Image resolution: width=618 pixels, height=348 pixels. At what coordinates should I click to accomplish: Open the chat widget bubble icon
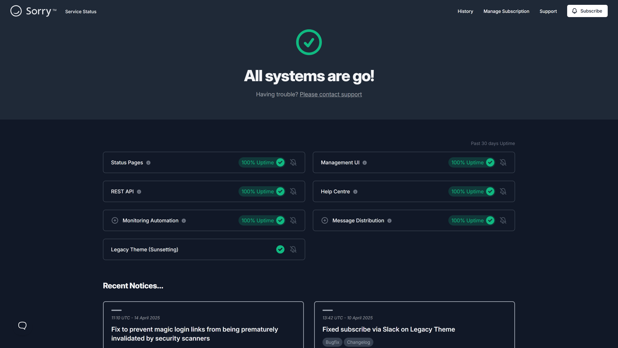(x=22, y=325)
